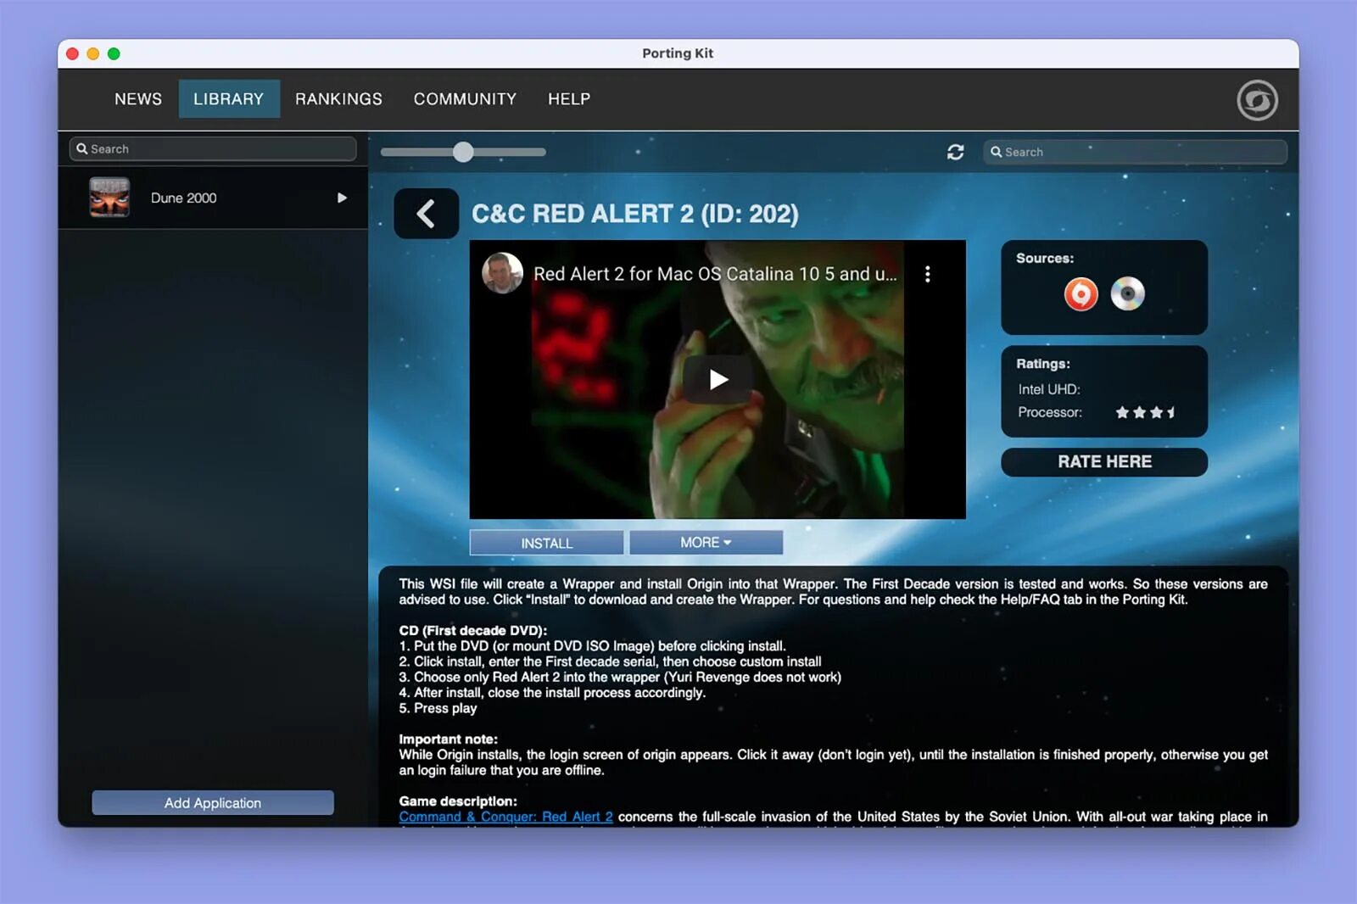
Task: Minimize the Porting Kit window
Action: (93, 53)
